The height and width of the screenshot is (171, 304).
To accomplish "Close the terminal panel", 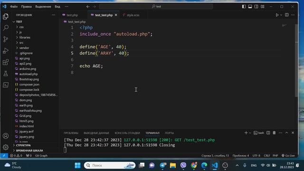I will tap(293, 133).
